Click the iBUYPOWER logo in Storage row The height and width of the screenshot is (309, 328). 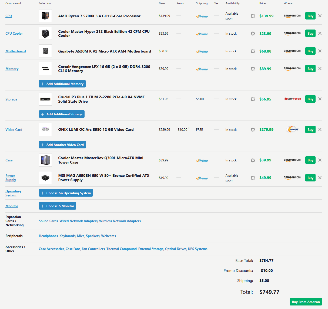point(292,99)
